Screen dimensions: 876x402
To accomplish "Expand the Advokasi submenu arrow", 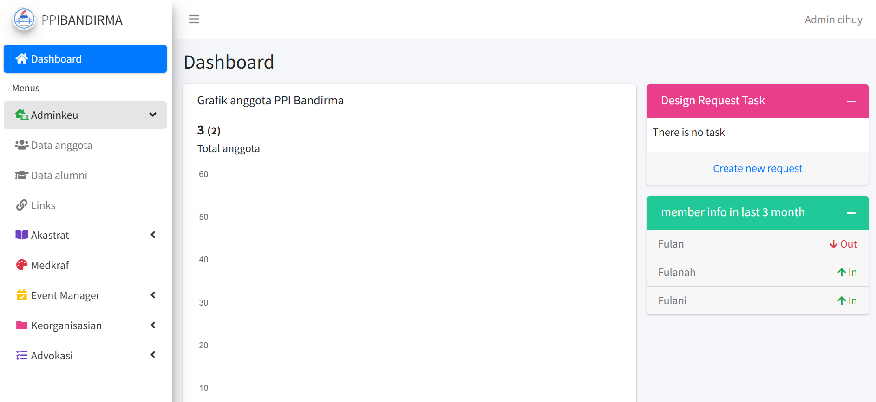I will (153, 355).
